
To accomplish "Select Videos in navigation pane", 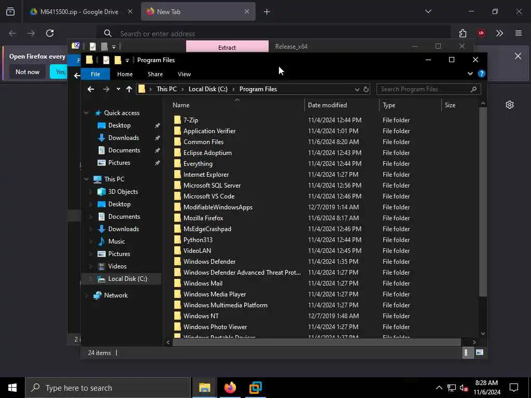I will [x=117, y=266].
